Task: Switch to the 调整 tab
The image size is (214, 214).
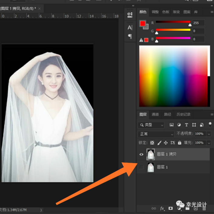Action: (155, 12)
